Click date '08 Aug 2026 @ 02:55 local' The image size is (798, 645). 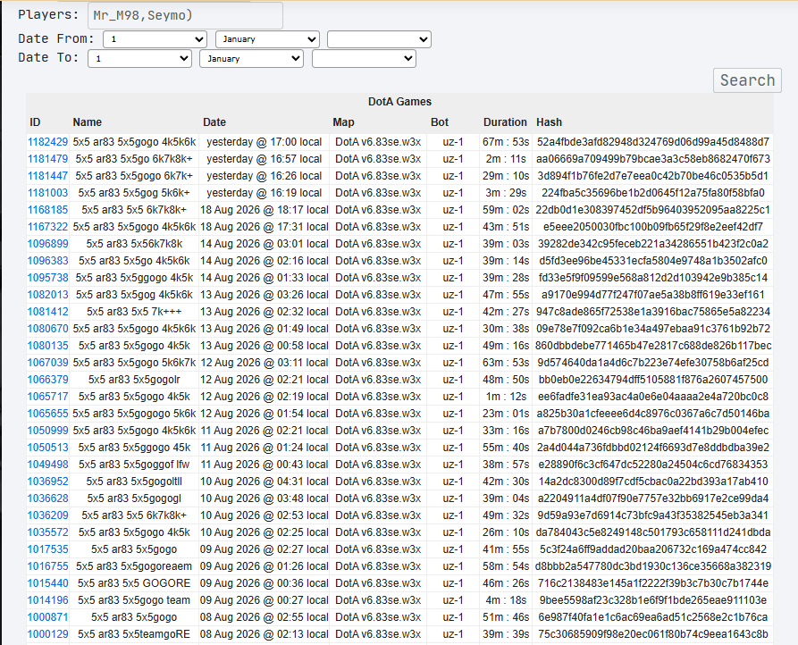[x=265, y=617]
